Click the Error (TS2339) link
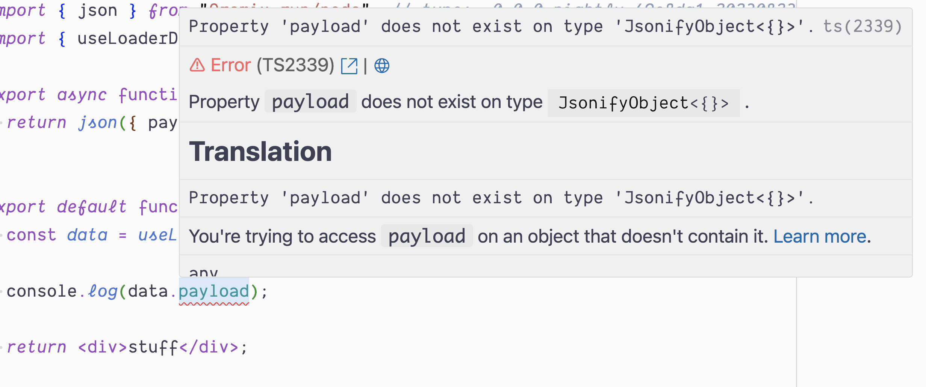 (231, 64)
